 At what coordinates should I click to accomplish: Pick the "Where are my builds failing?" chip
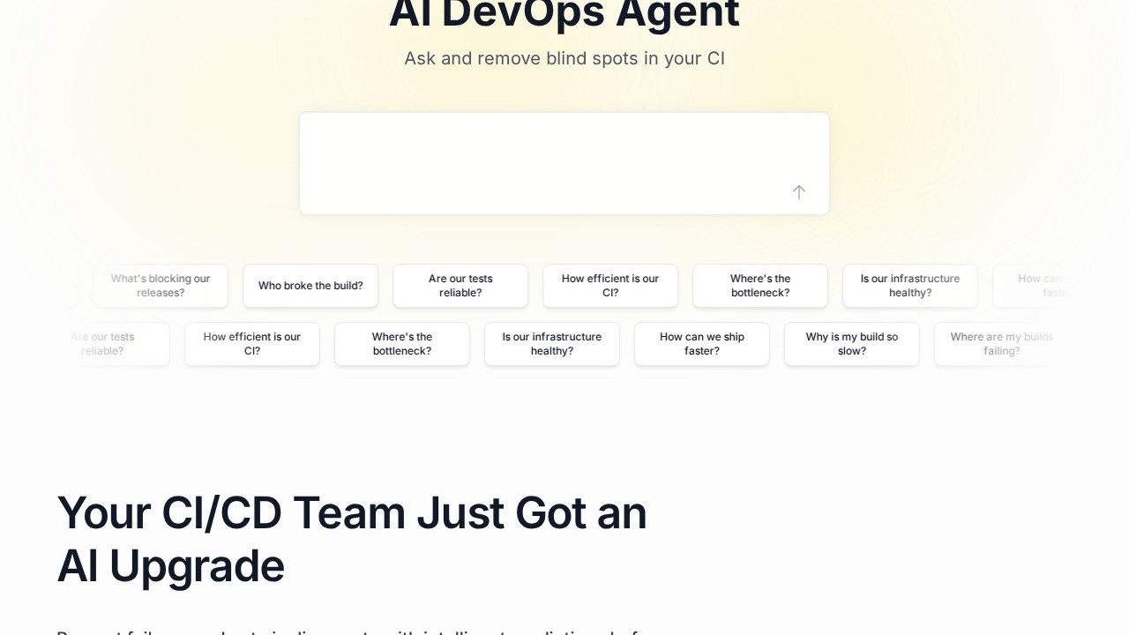1001,344
